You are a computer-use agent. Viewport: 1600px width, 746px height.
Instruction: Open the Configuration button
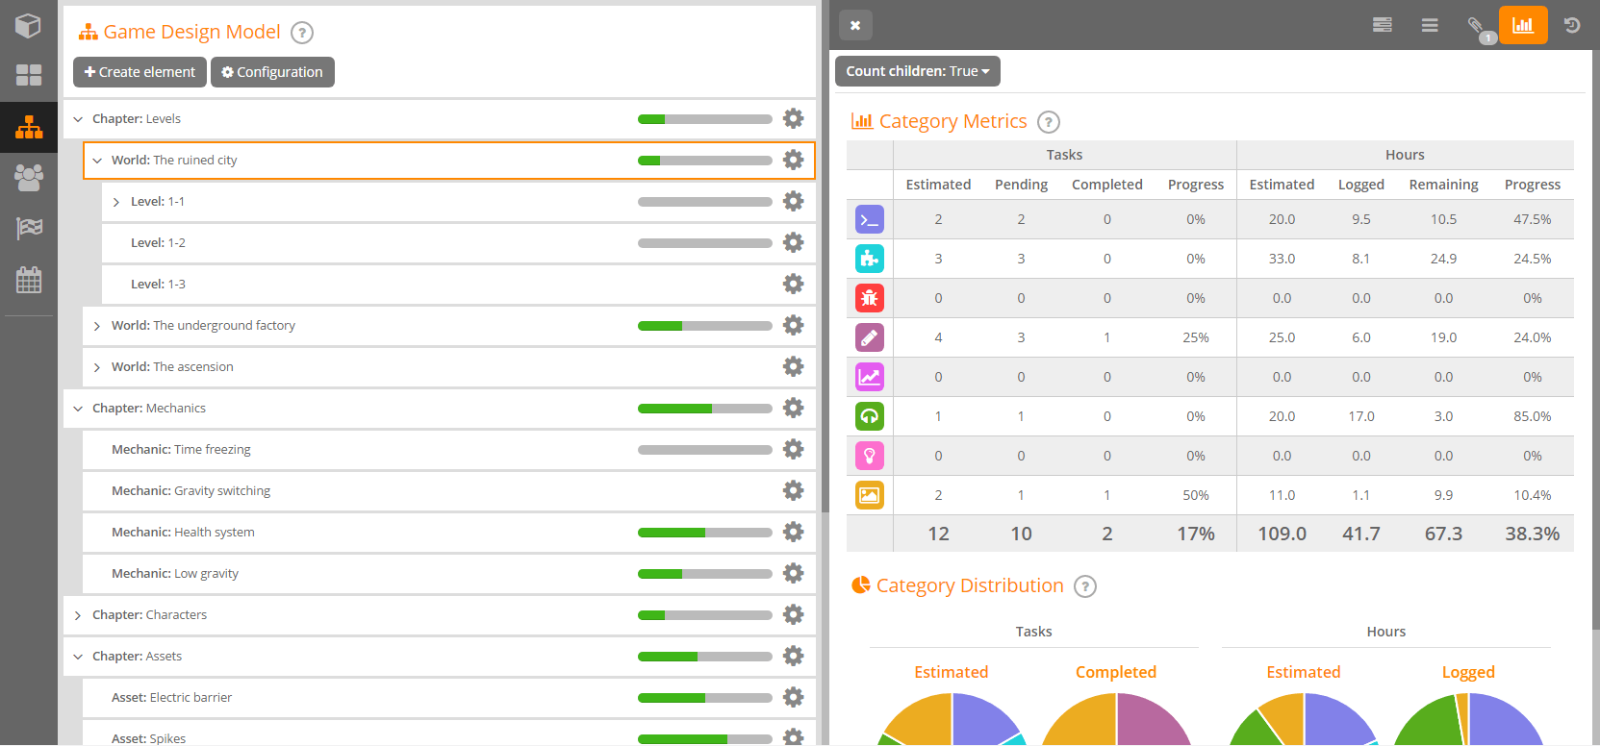tap(272, 72)
